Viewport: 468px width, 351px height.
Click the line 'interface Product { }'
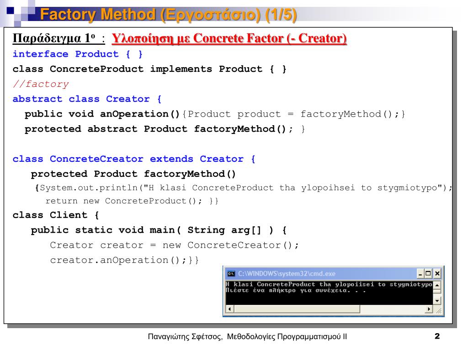tap(78, 54)
